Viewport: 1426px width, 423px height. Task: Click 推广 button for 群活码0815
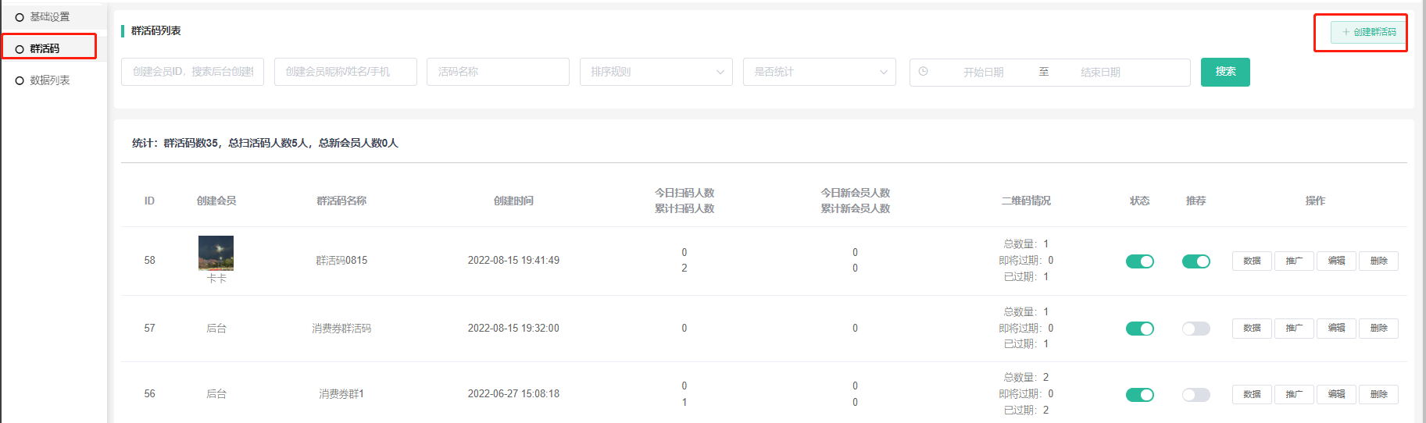click(1294, 261)
